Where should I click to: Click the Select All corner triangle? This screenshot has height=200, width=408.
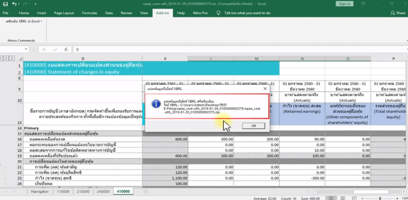[20, 58]
